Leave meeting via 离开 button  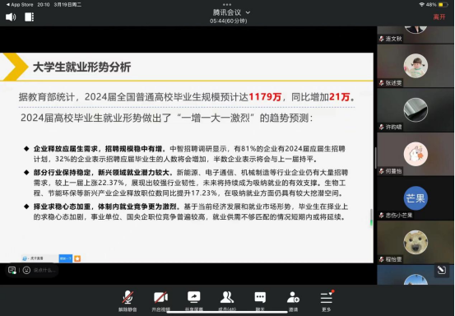pos(439,16)
